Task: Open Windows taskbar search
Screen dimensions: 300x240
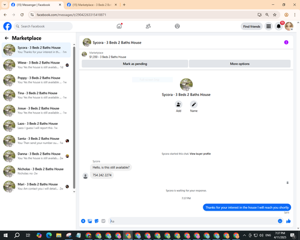Action: (x=17, y=235)
